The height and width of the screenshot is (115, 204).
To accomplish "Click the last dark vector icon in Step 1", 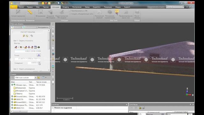I will (x=39, y=47).
